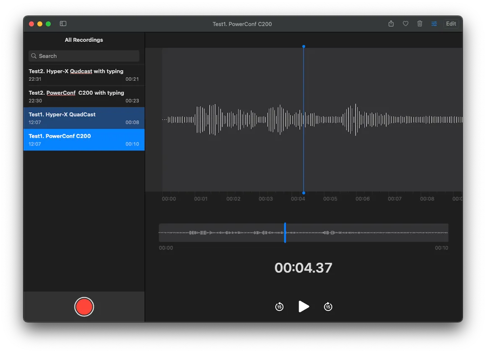486x353 pixels.
Task: Open the playback settings sliders icon
Action: click(x=434, y=24)
